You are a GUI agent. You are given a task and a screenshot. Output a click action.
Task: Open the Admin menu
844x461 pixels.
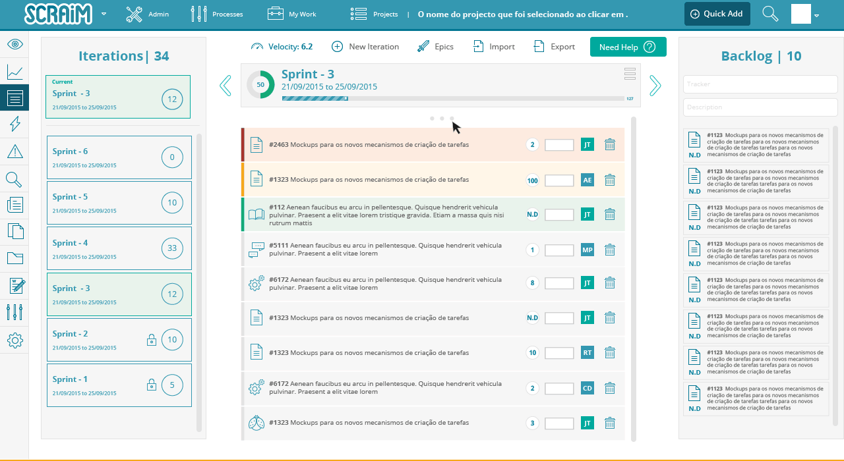(147, 14)
